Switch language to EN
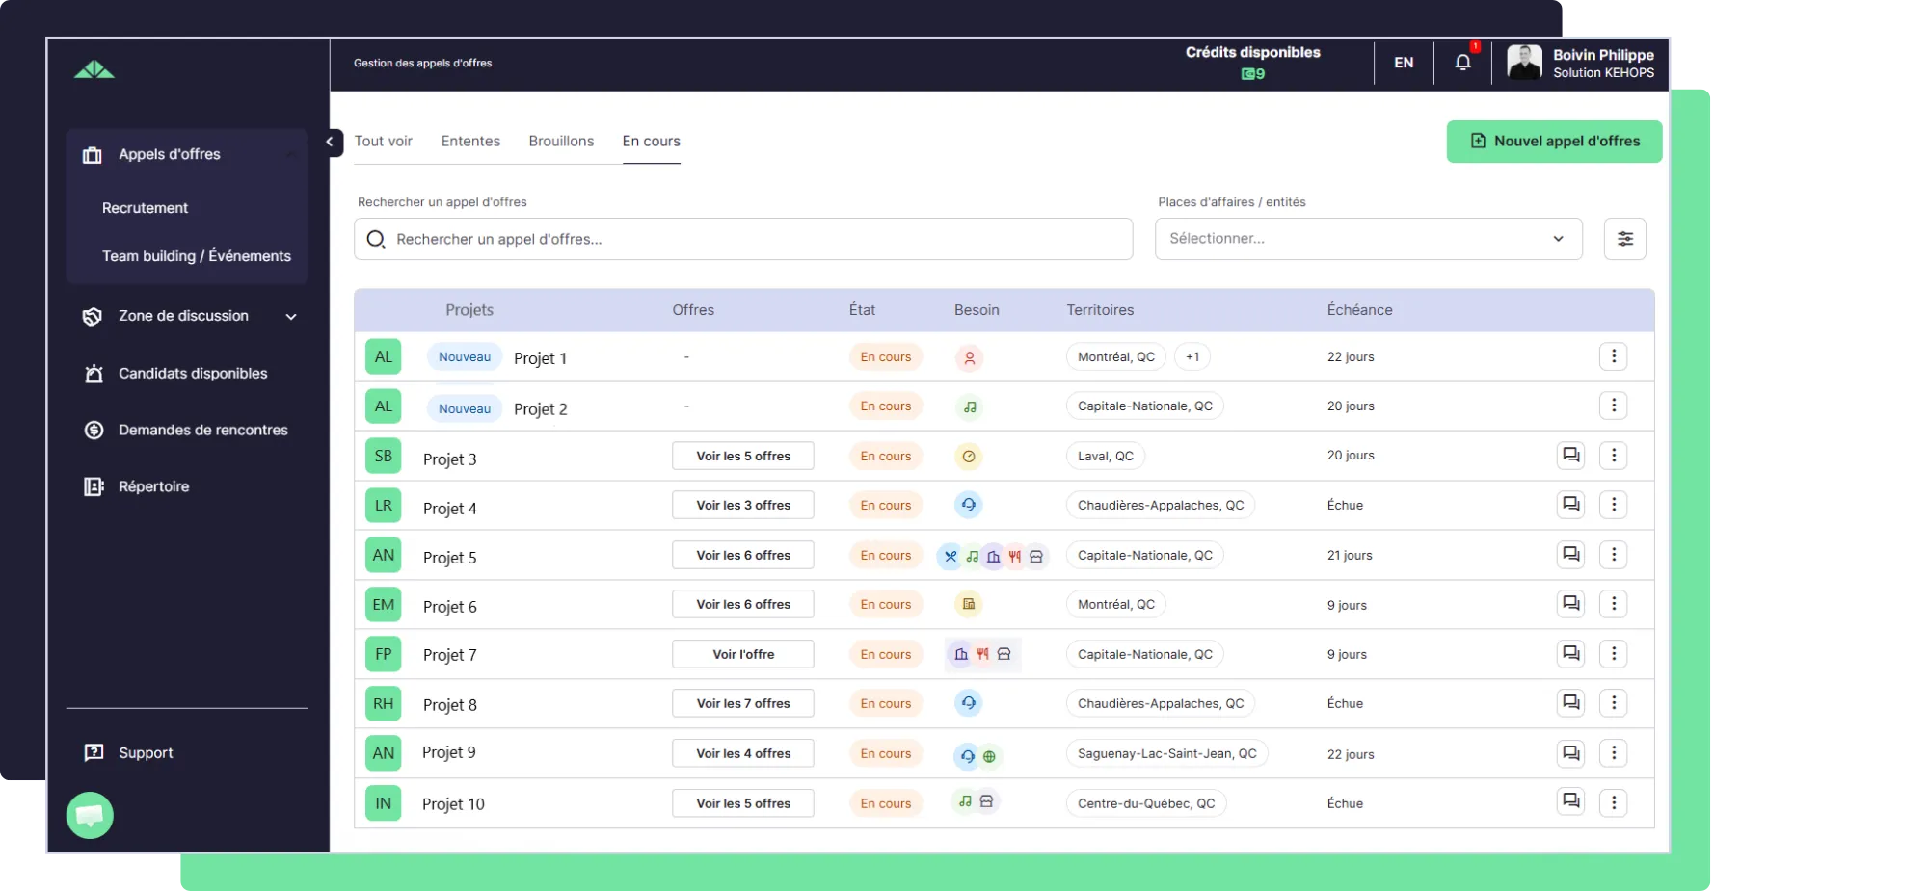1928x891 pixels. tap(1404, 63)
